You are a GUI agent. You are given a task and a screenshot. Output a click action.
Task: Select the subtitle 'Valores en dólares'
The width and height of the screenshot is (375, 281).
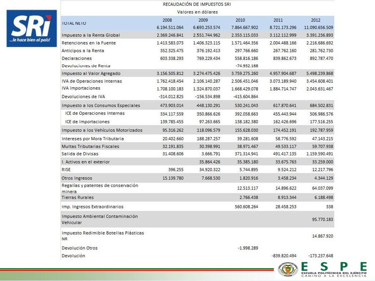pos(197,12)
